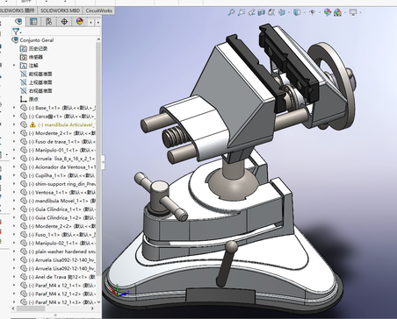Select Guia Cilindrica_1<1> part
The height and width of the screenshot is (319, 397).
(61, 209)
